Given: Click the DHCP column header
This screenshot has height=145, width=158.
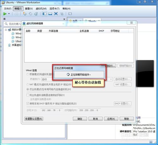Looking at the screenshot, I should (x=101, y=31).
